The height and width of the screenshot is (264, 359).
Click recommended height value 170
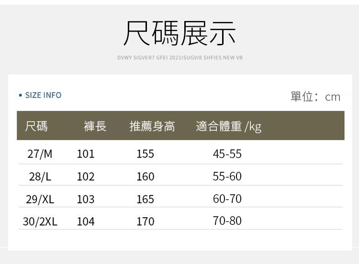(145, 222)
